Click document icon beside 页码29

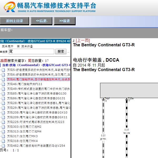click(x=3, y=108)
